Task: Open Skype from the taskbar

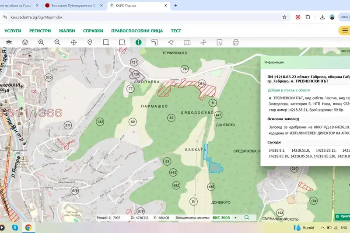Action: 15,227
